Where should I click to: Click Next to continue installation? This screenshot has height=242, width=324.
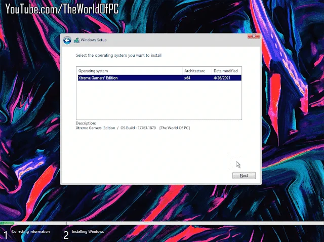click(x=244, y=176)
